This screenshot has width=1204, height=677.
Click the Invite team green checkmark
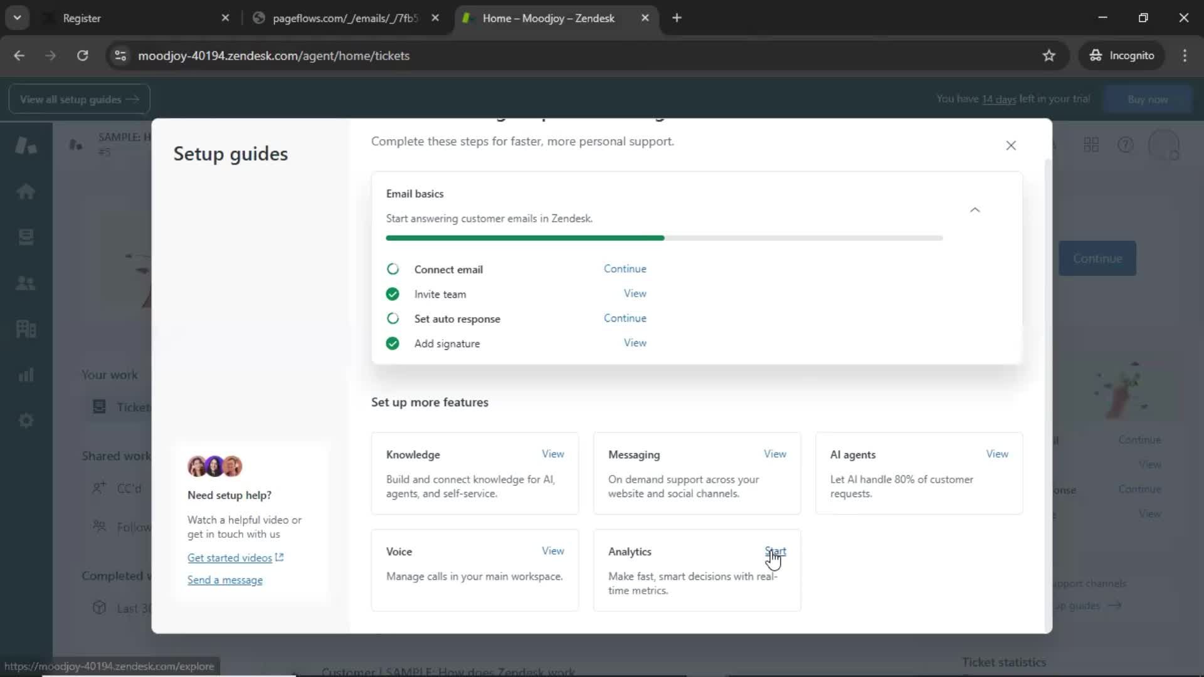coord(393,294)
